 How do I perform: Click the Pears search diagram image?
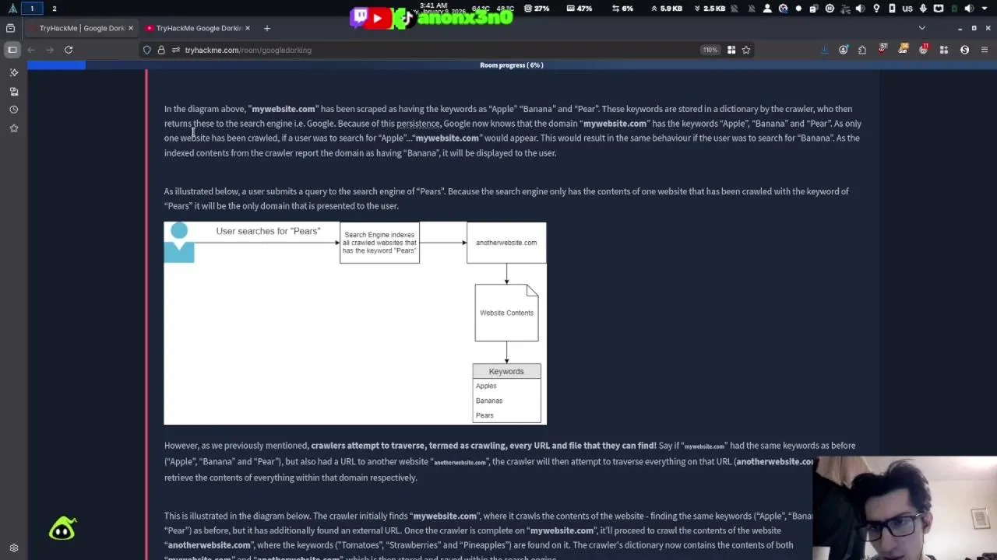tap(355, 324)
